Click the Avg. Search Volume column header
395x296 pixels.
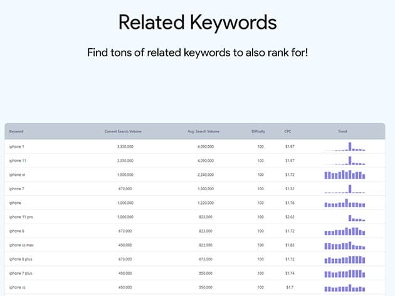[203, 131]
